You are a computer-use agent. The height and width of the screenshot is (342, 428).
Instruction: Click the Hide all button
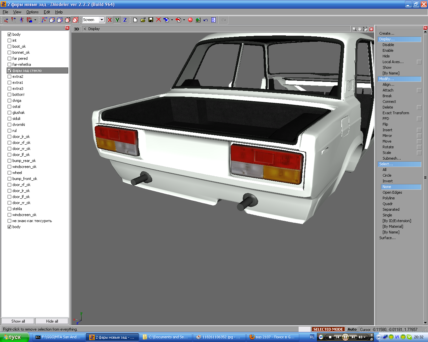coord(52,321)
